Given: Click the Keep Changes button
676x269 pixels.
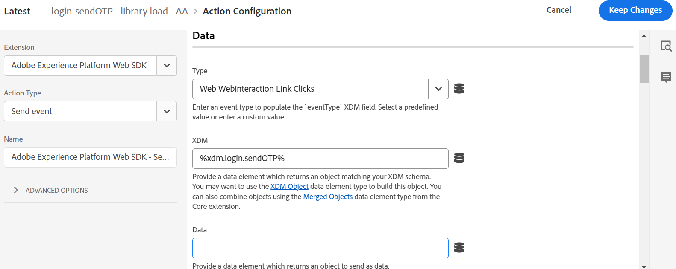Looking at the screenshot, I should click(x=635, y=11).
